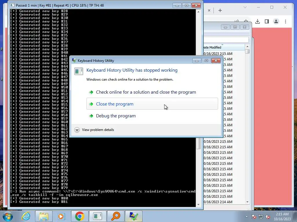Click file list scroll down arrow

click(x=247, y=202)
